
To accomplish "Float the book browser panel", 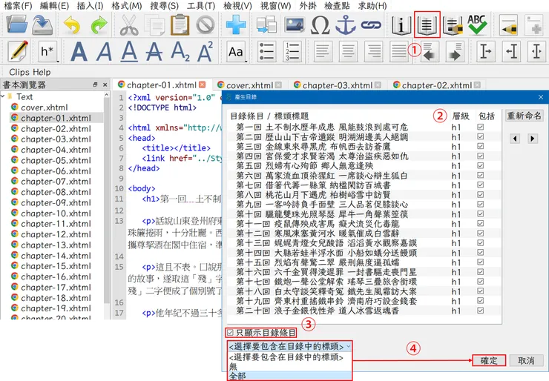I will tap(95, 85).
